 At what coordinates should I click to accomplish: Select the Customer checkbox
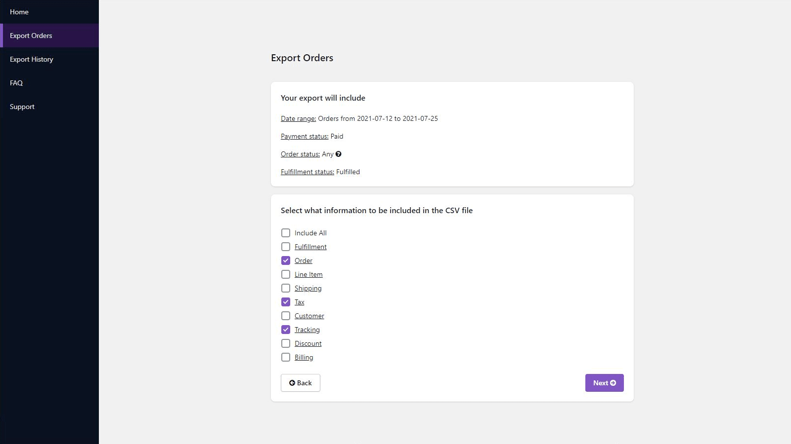coord(286,316)
